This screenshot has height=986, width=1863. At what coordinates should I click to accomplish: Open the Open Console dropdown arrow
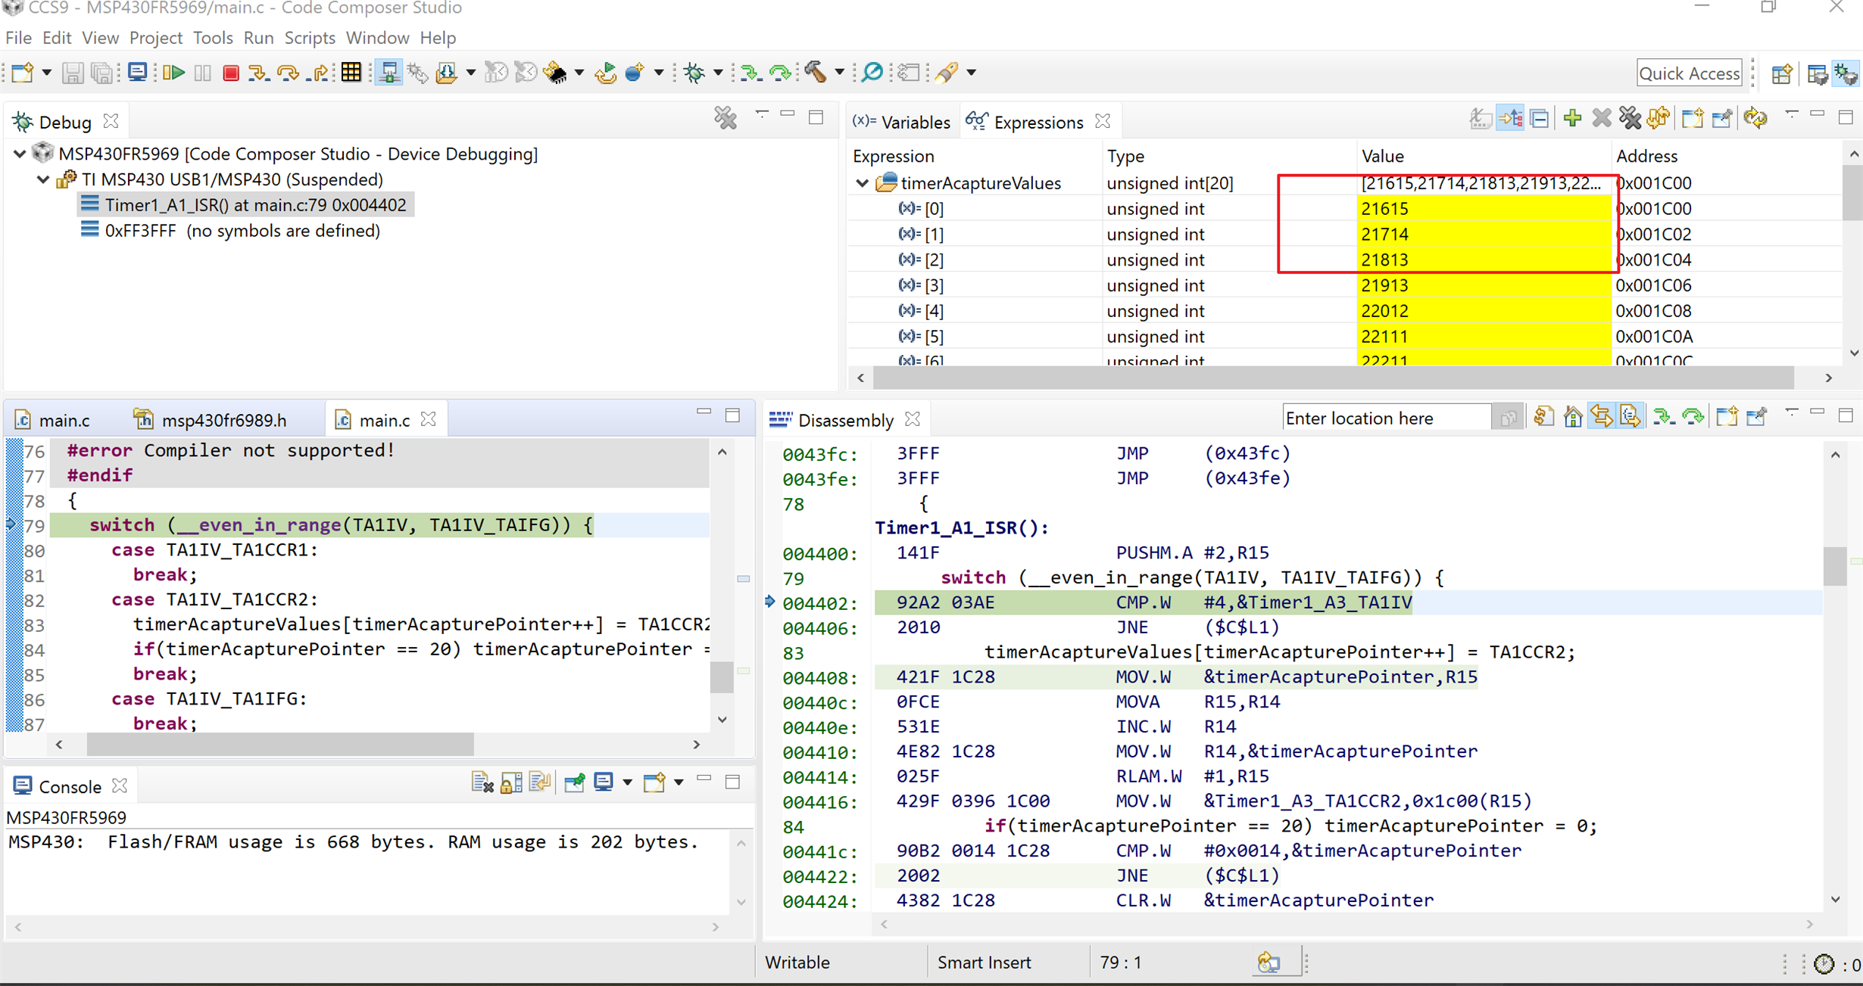pos(679,782)
